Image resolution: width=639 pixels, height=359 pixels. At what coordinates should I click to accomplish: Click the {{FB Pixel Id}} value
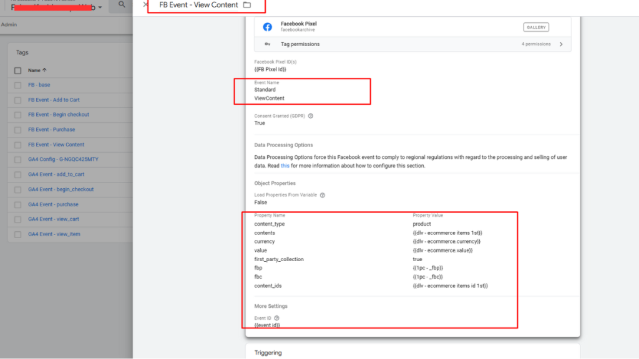click(270, 69)
